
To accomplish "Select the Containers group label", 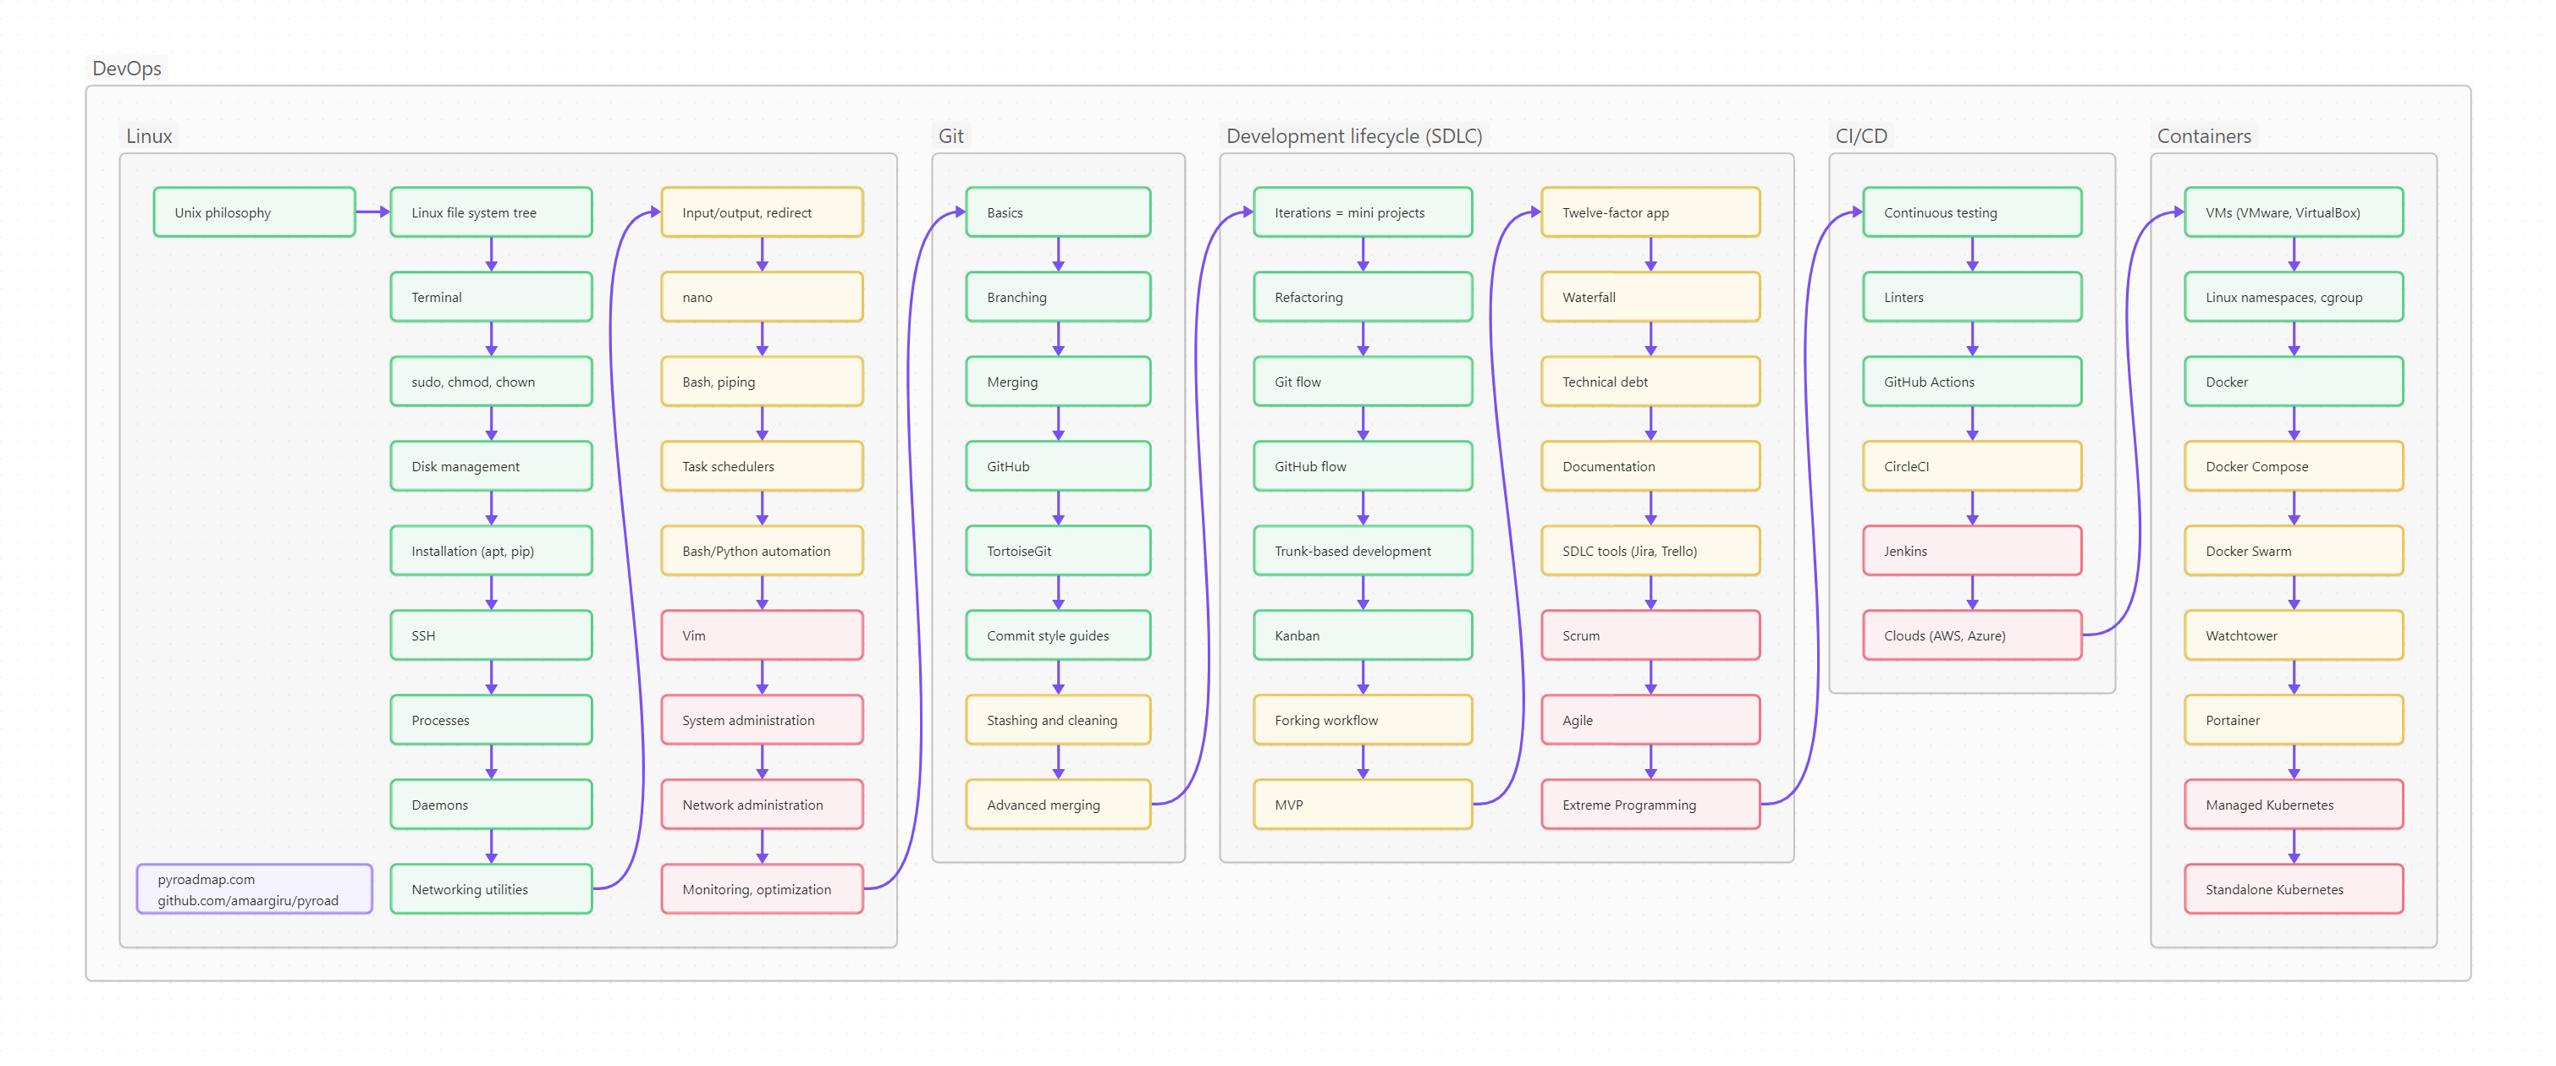I will tap(2204, 136).
